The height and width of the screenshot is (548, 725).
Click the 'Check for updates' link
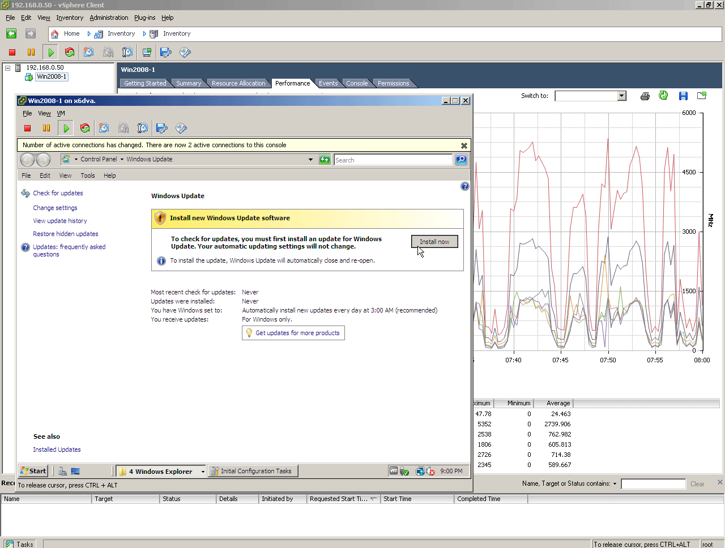58,194
